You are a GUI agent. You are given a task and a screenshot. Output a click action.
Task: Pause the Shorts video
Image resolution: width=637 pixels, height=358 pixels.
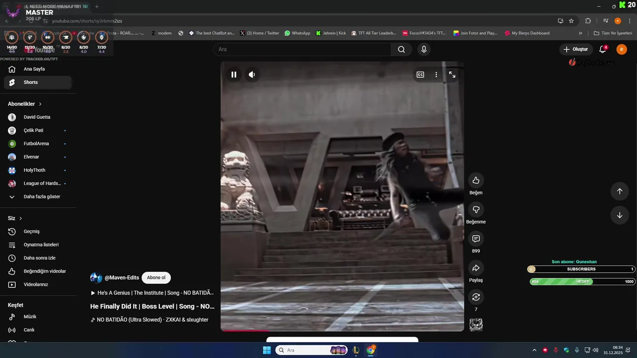(233, 75)
